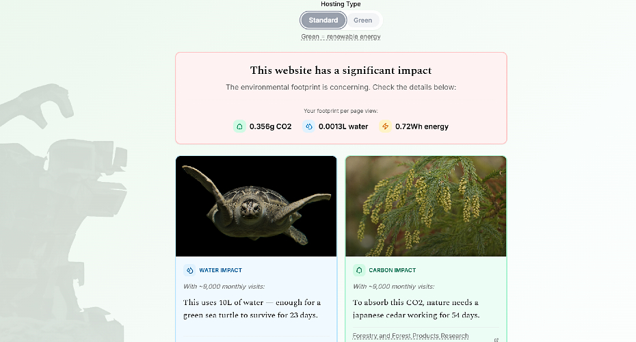
Task: Click the Carbon Impact leaf icon
Action: click(x=359, y=270)
